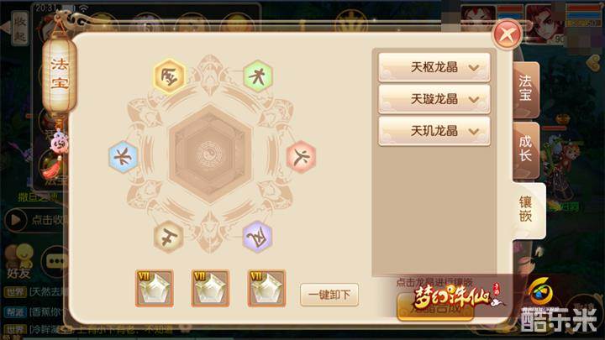
Task: Select the red 火 element hexagon
Action: coord(301,157)
